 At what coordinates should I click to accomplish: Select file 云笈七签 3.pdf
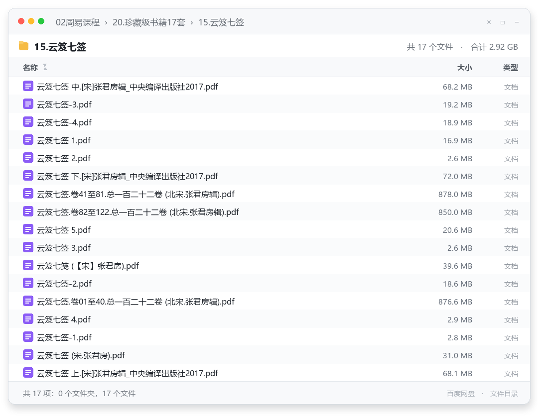[63, 248]
